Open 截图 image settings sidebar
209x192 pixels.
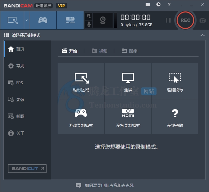pos(27,116)
